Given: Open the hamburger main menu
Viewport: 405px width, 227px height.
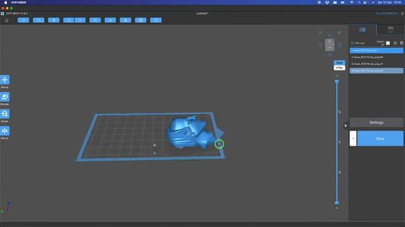Looking at the screenshot, I should tap(7, 20).
